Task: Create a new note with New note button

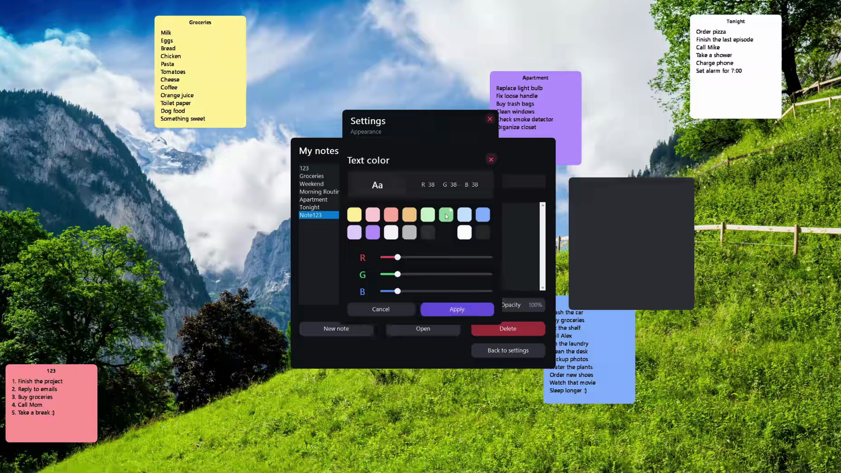Action: click(336, 328)
